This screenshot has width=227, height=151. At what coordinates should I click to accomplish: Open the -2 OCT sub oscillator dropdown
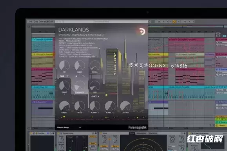95,96
